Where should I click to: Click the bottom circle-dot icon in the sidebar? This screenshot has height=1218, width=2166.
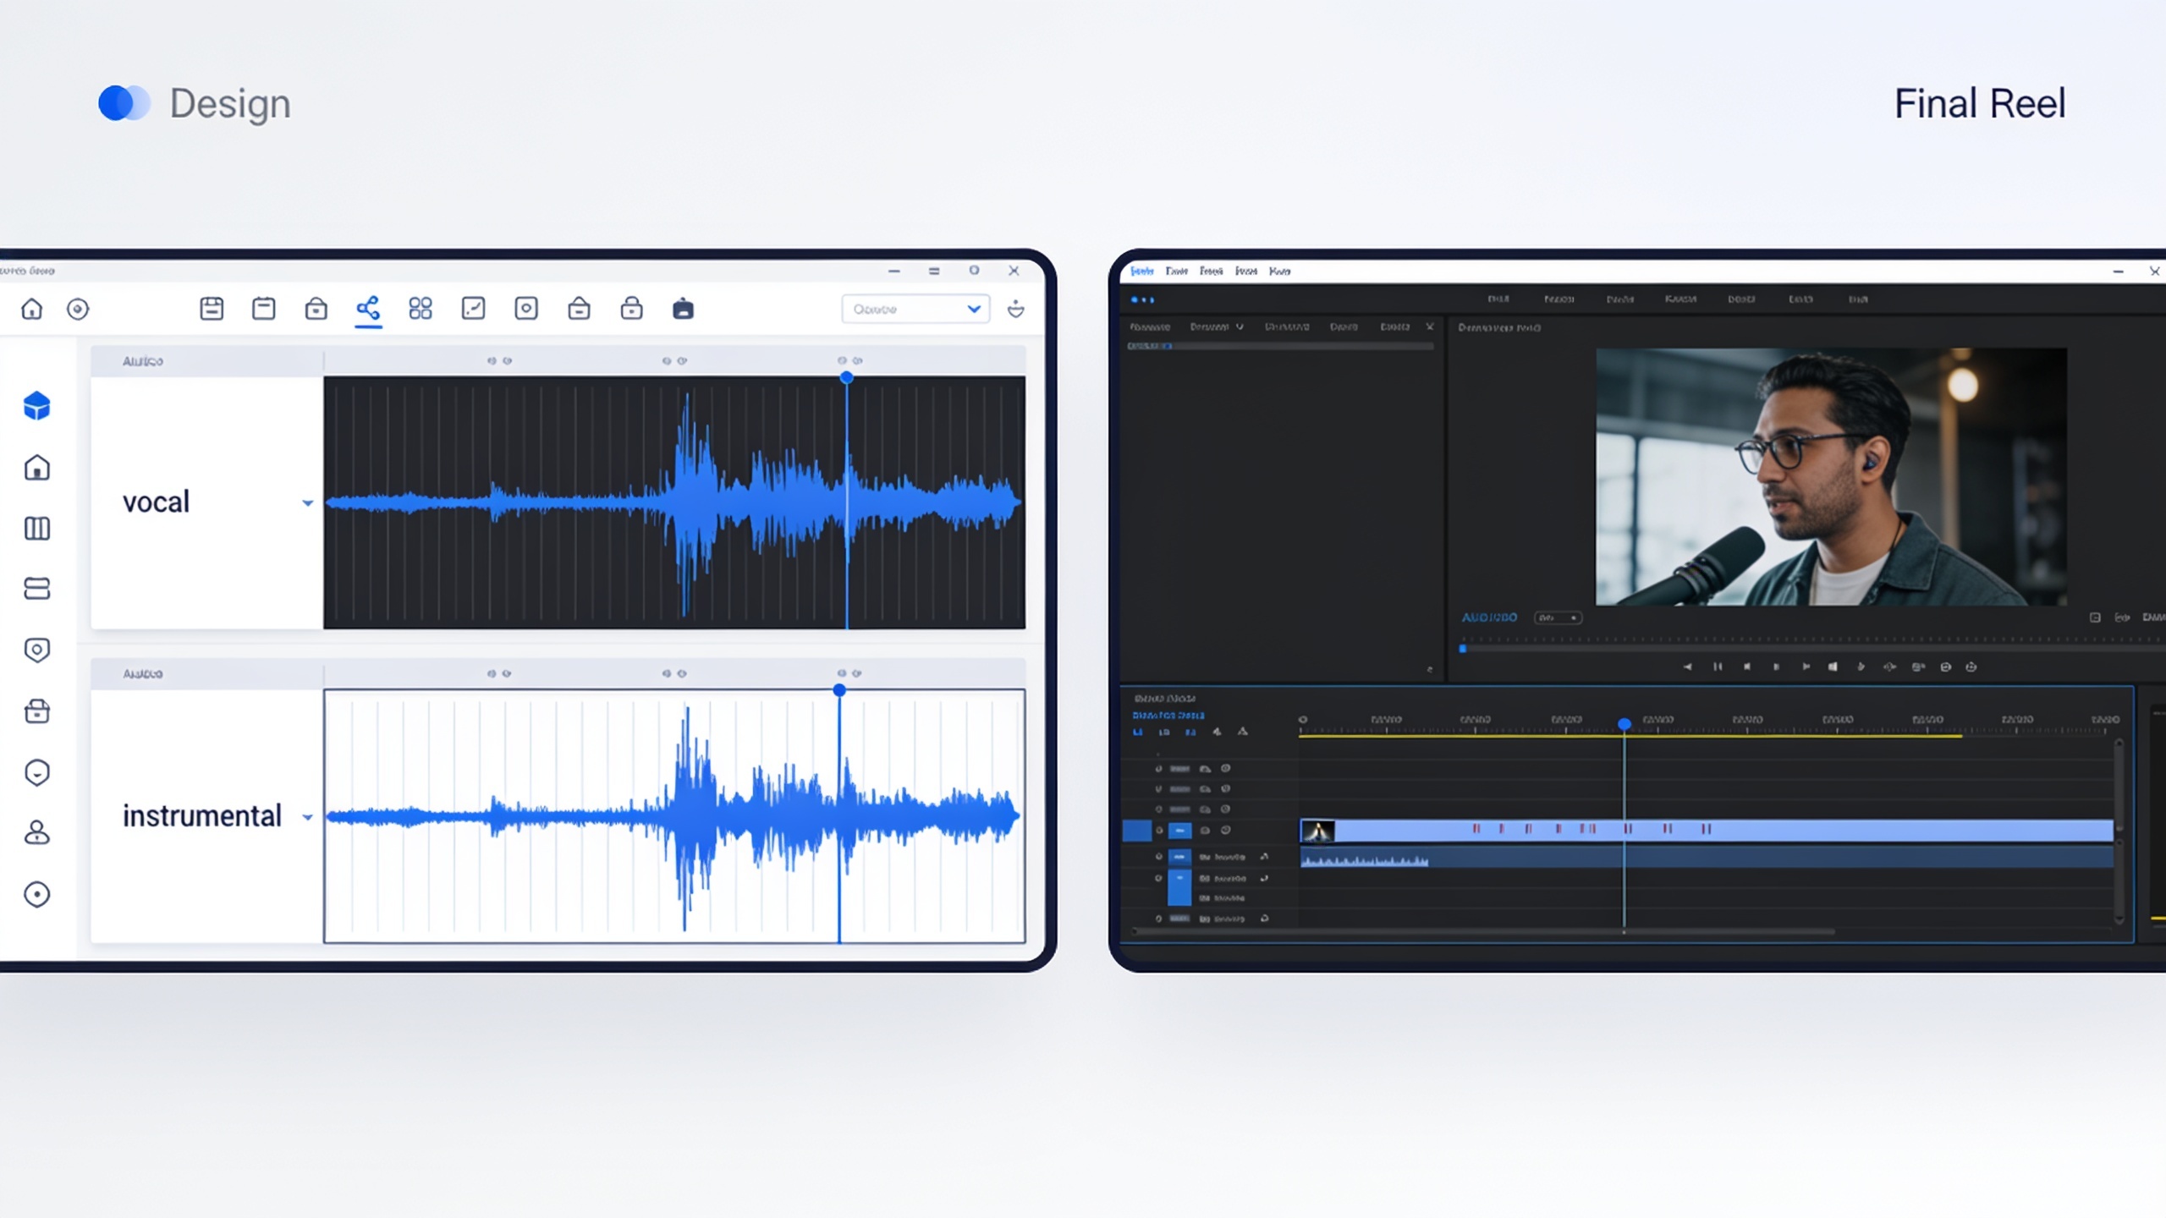(x=37, y=894)
